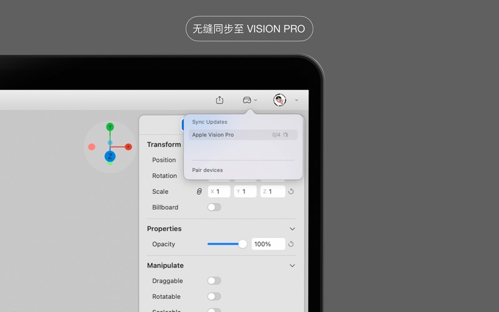Expand the account menu chevron
Screen dimensions: 499x312
tap(297, 100)
